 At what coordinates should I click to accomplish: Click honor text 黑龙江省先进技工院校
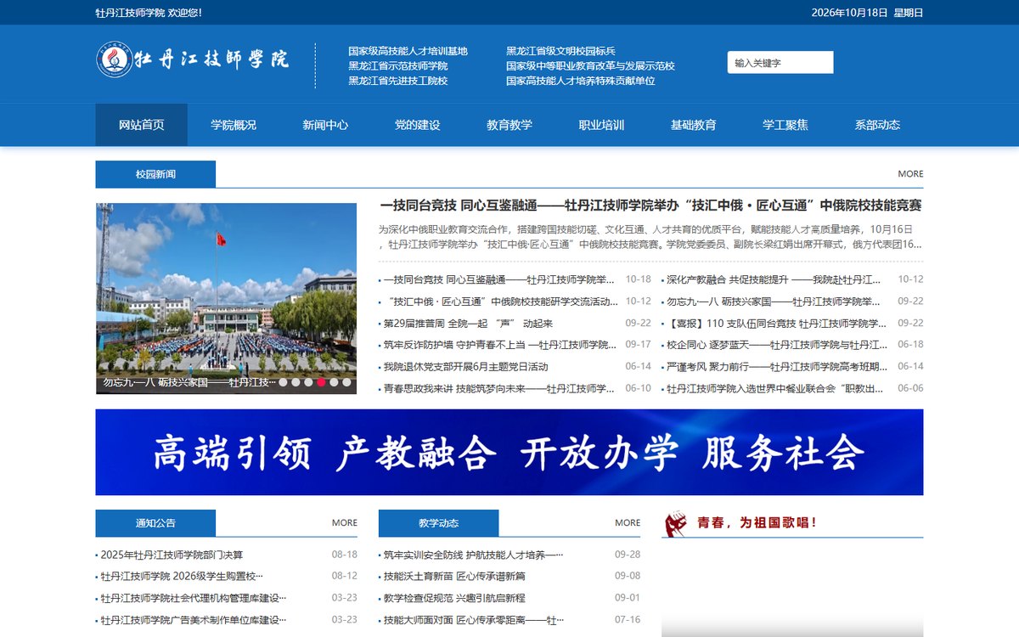[x=397, y=82]
